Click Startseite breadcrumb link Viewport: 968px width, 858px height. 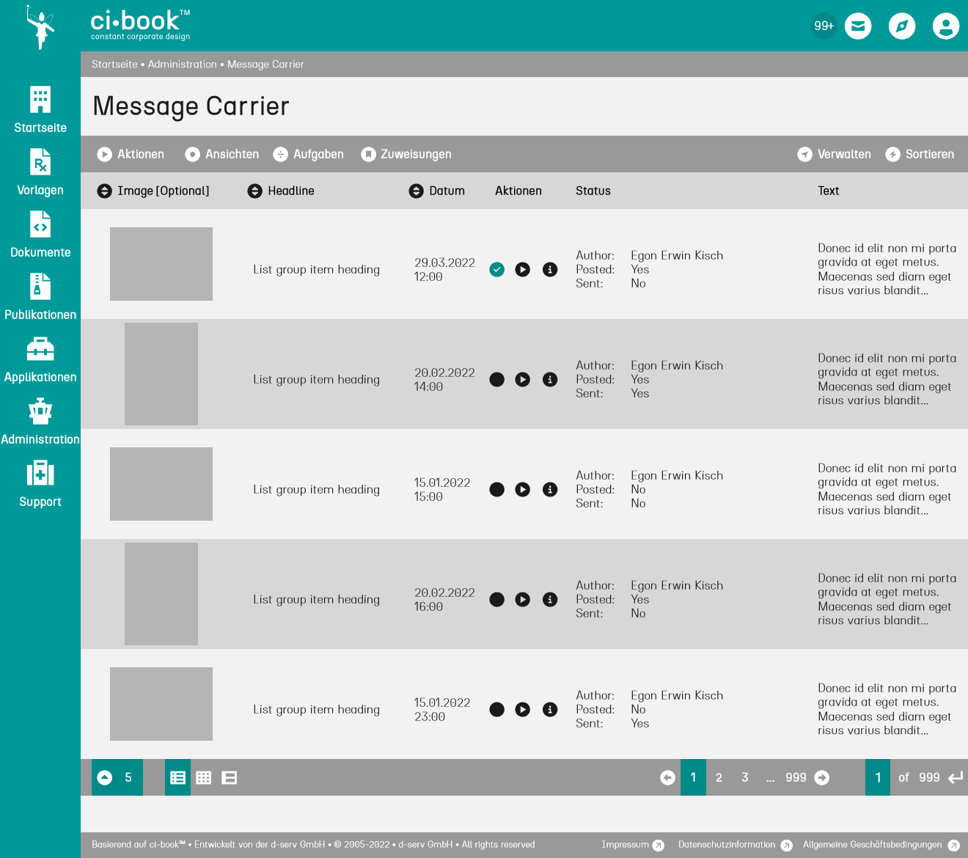pos(114,65)
